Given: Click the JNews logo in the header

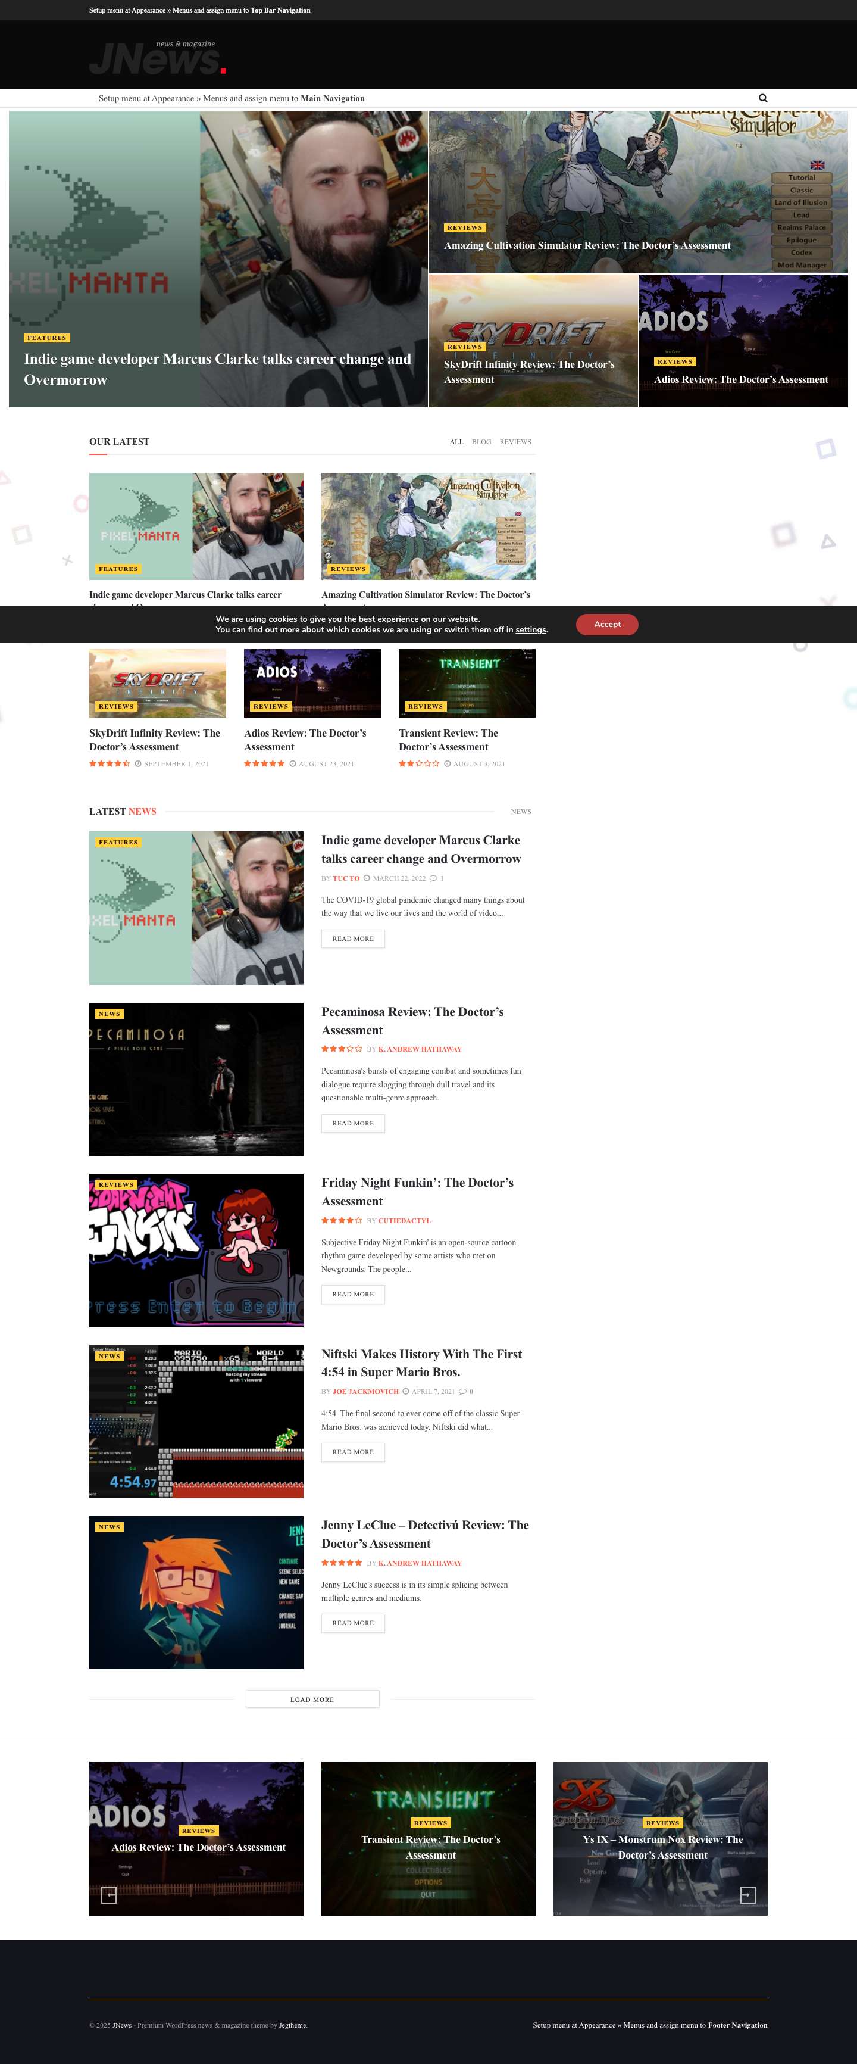Looking at the screenshot, I should click(x=158, y=58).
